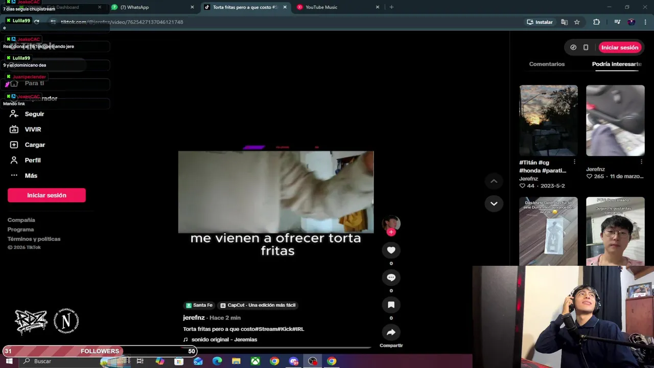Go to previous video with up arrow

point(494,181)
